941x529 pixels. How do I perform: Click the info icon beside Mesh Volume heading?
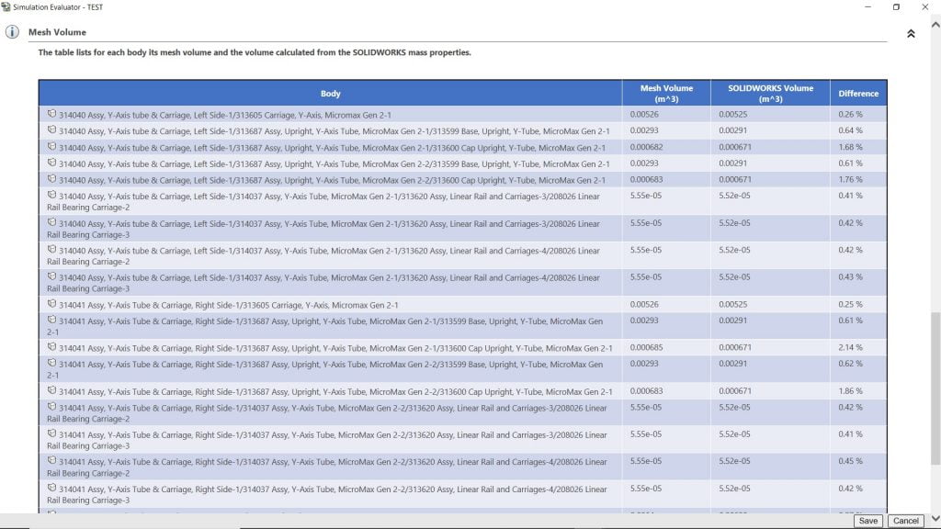click(12, 32)
